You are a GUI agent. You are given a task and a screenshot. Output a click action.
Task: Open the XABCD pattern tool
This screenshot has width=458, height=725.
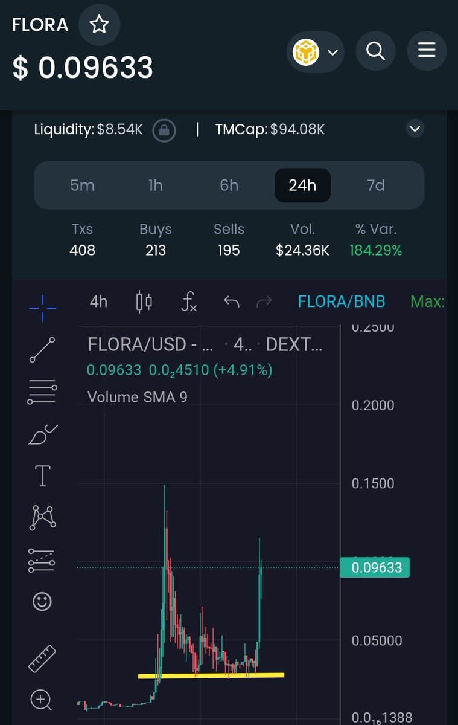(x=42, y=518)
